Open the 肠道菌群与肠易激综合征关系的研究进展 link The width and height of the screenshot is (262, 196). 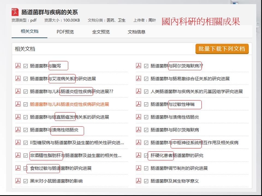(x=190, y=79)
